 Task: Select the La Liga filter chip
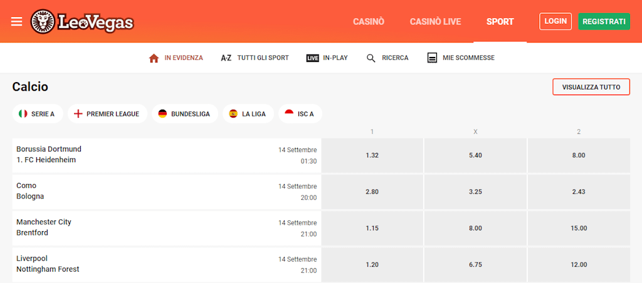(248, 113)
